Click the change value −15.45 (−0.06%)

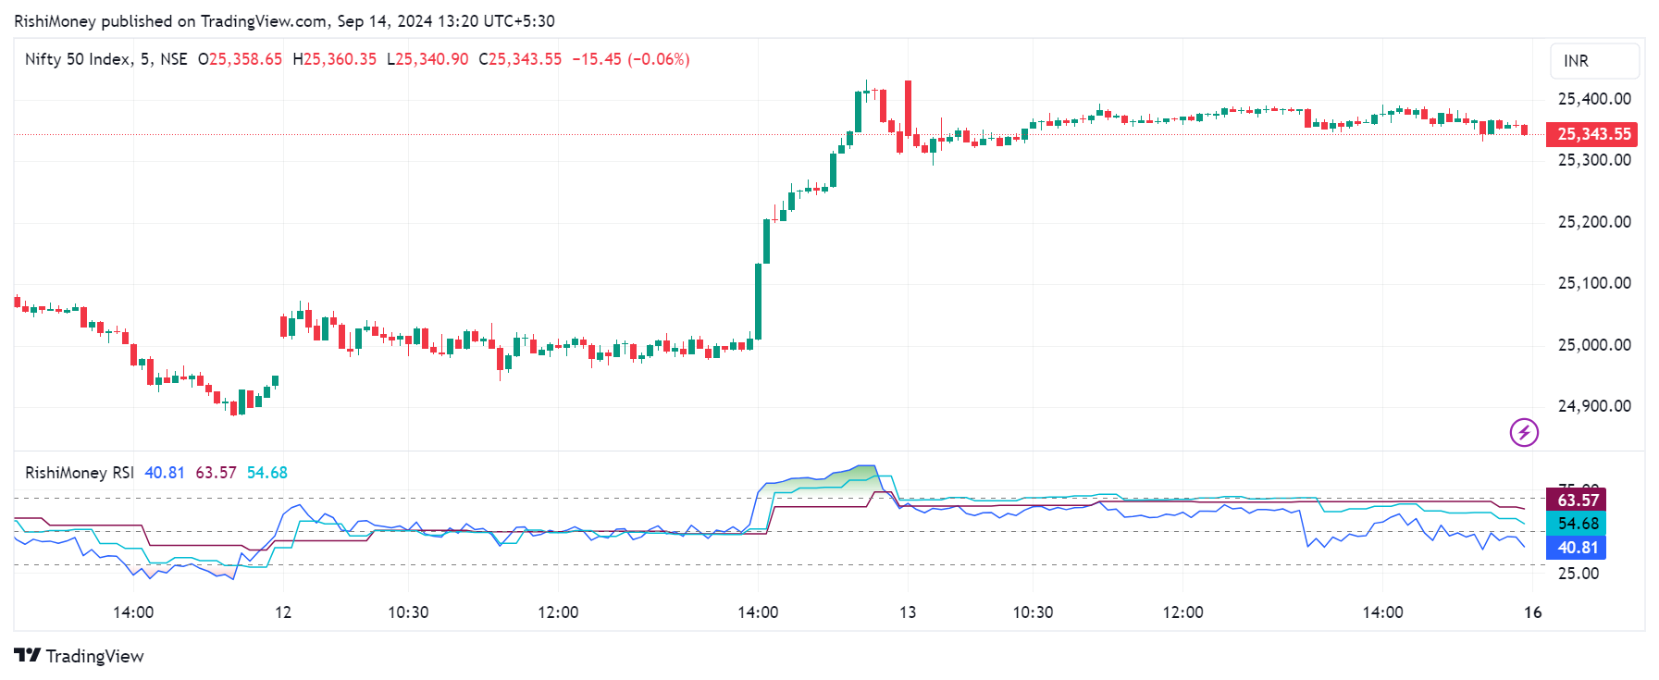[631, 59]
